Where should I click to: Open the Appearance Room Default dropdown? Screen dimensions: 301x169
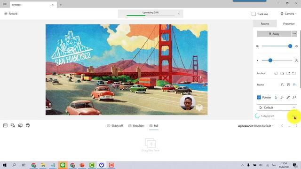256,126
